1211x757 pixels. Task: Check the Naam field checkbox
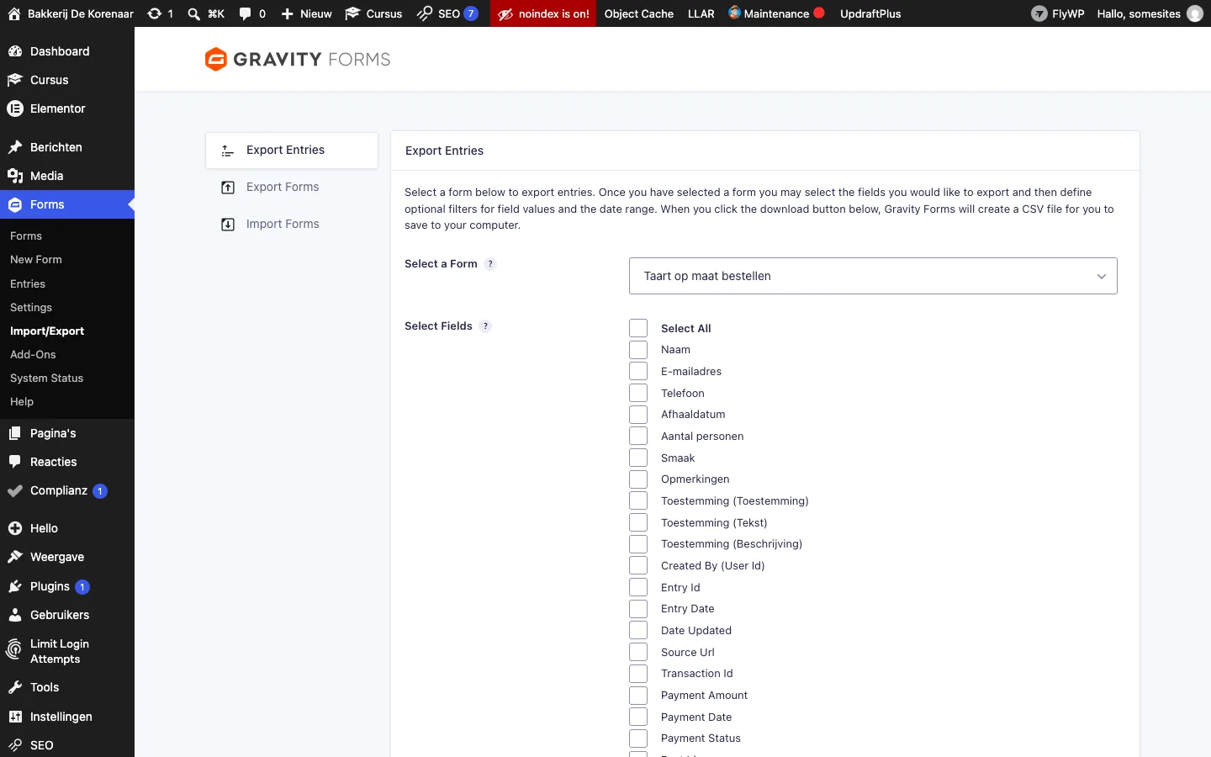point(638,350)
